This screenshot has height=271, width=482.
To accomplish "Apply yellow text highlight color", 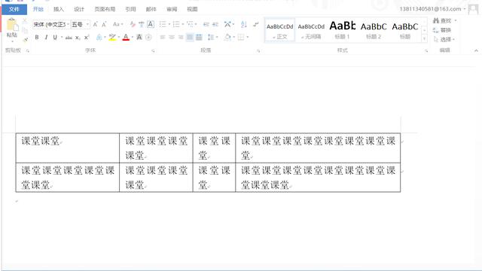I will (x=112, y=38).
